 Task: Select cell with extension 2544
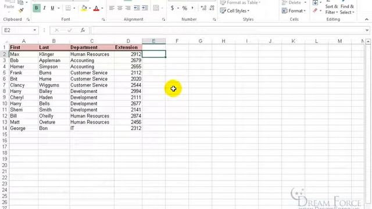click(128, 85)
